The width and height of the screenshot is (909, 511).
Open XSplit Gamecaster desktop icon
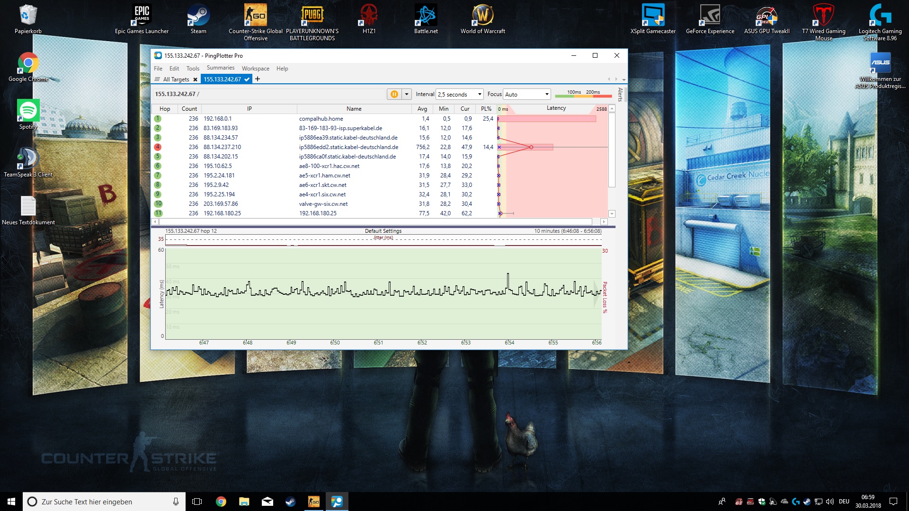point(653,19)
